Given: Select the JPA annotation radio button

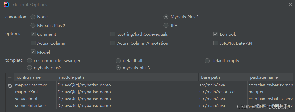Looking at the screenshot, I should point(166,25).
